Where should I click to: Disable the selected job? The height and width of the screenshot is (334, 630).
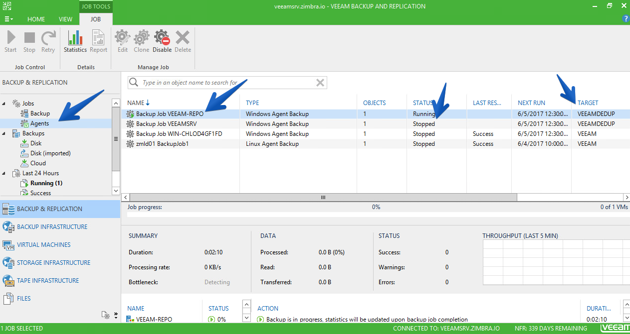[x=162, y=41]
